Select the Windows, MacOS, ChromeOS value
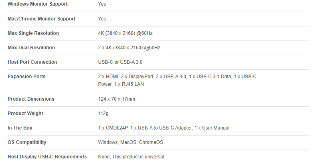 (130, 142)
